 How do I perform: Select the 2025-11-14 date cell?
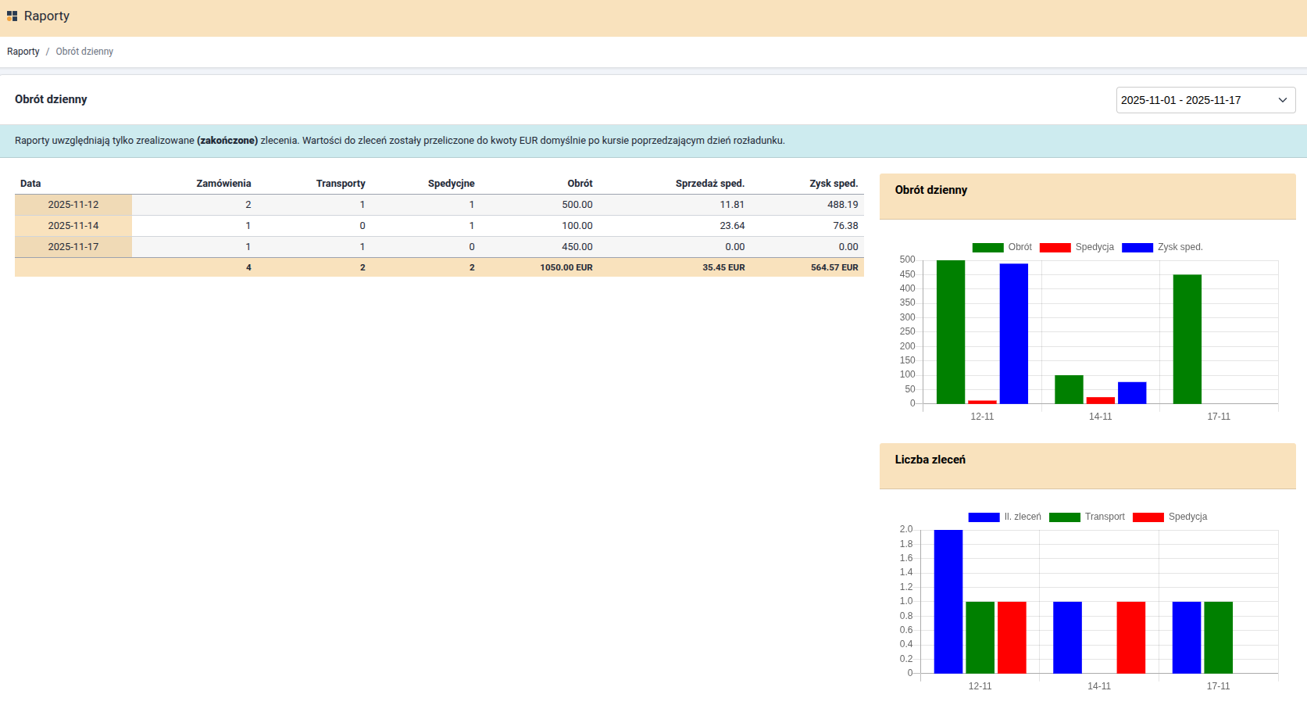pos(73,226)
